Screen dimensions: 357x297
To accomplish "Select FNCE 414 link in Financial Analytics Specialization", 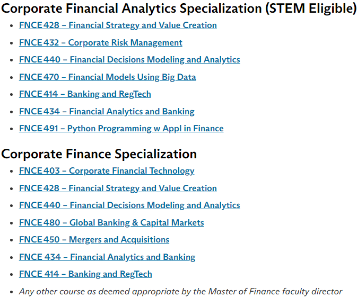I will coord(85,94).
